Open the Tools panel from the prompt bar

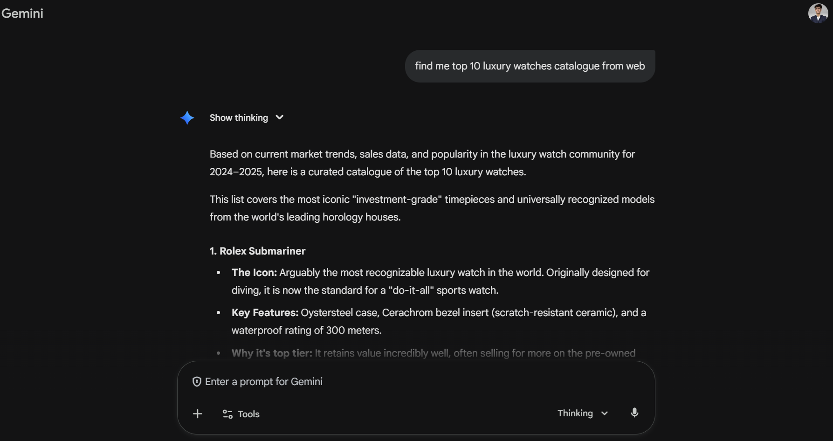pyautogui.click(x=241, y=413)
